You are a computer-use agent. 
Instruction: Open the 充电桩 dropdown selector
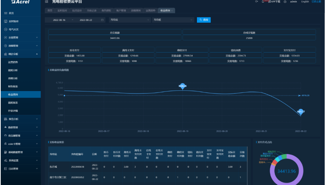[x=172, y=20]
